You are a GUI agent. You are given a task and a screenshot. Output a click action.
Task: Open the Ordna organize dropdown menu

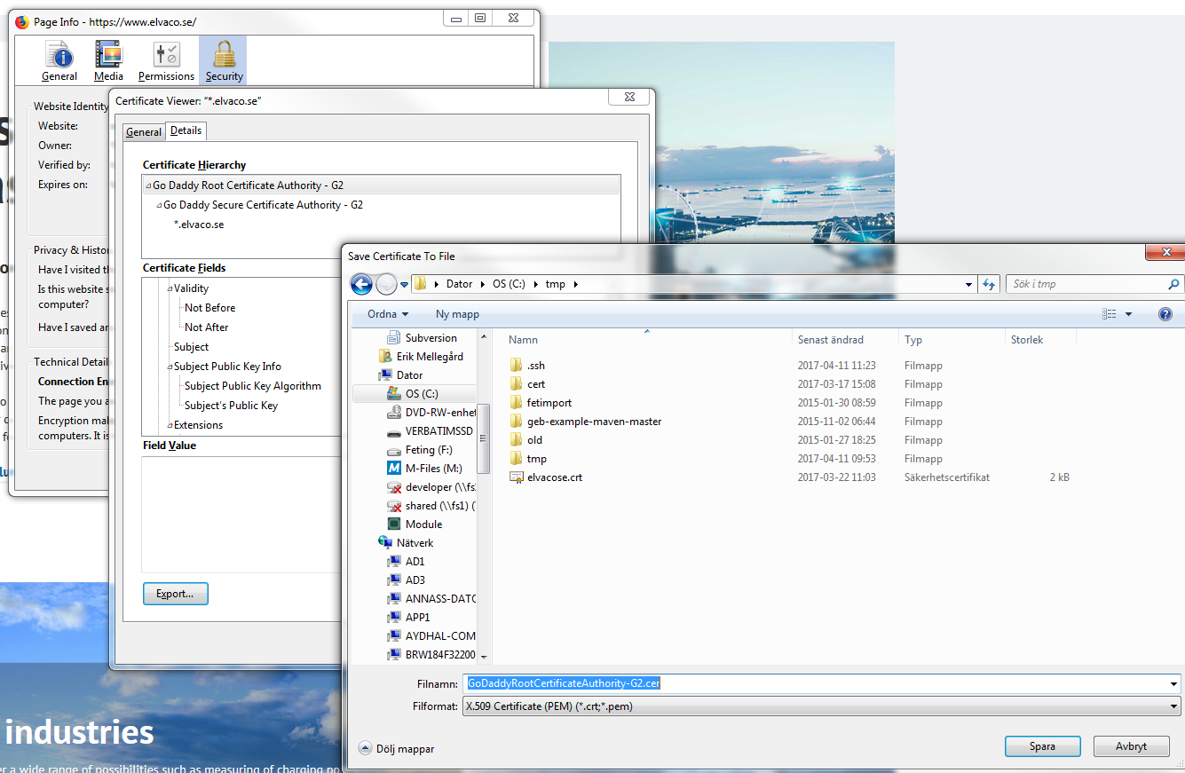[x=388, y=314]
